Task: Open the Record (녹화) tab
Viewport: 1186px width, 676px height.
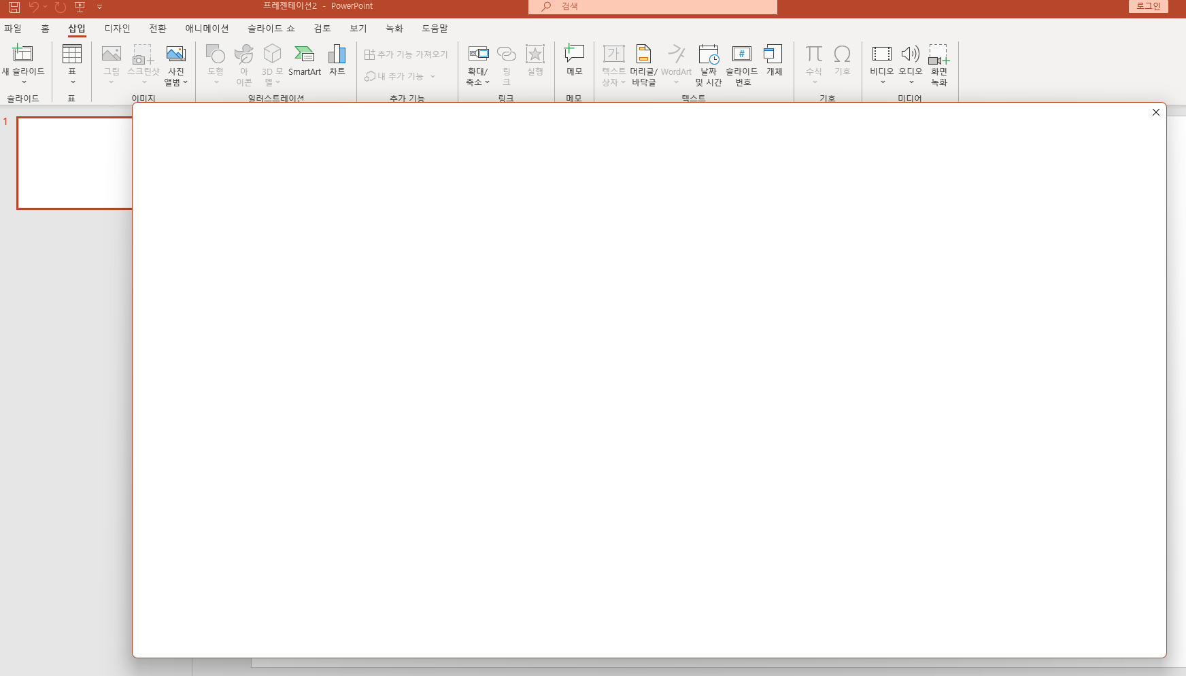Action: click(x=394, y=29)
